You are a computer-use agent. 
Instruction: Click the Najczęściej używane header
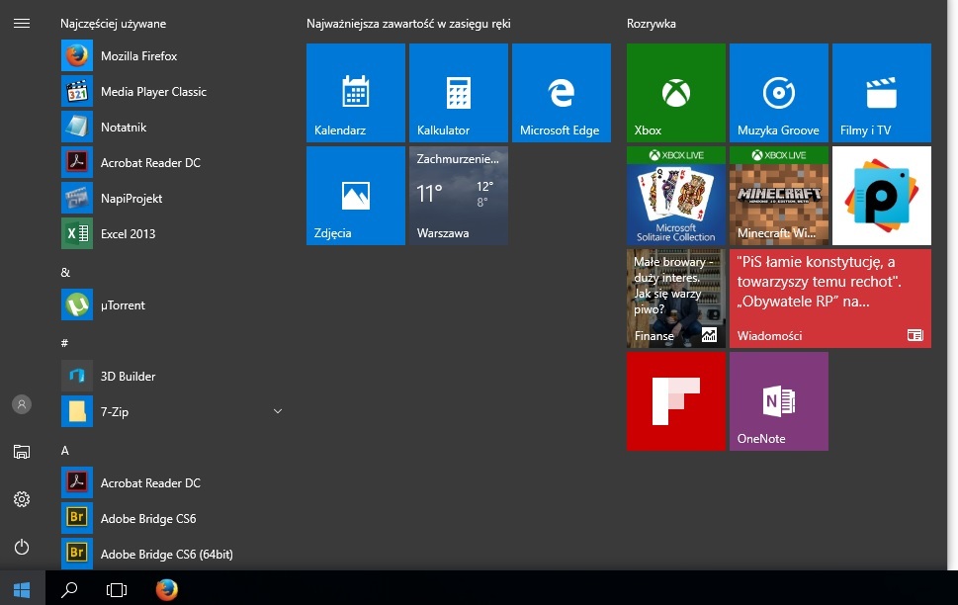click(113, 24)
